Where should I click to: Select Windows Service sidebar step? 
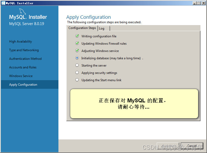click(21, 76)
